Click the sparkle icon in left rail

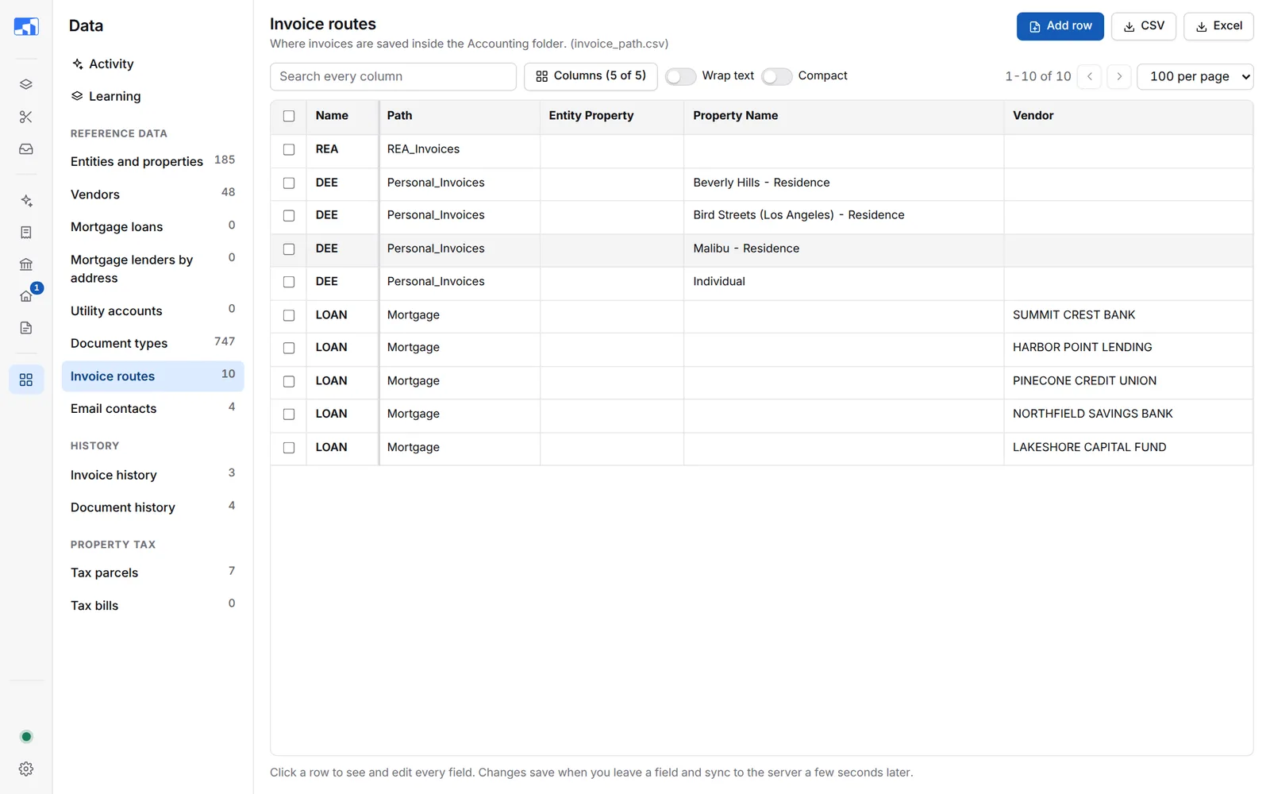(26, 201)
